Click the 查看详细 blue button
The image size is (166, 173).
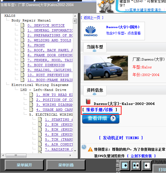tap(101, 118)
